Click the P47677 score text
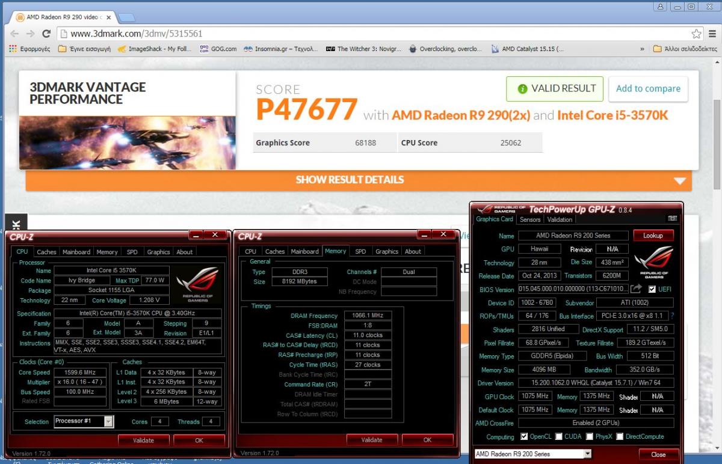The height and width of the screenshot is (464, 722). pyautogui.click(x=306, y=110)
